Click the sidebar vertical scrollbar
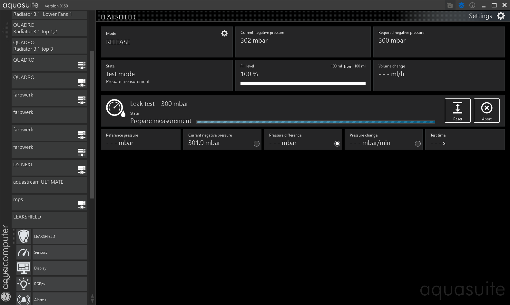The height and width of the screenshot is (305, 510). 92,125
